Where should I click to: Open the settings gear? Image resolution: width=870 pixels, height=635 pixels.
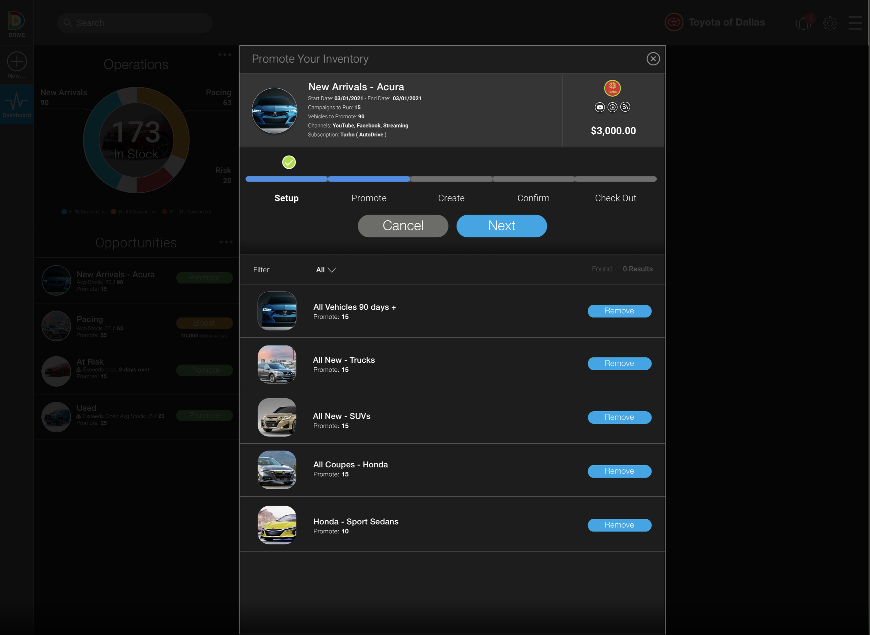830,23
